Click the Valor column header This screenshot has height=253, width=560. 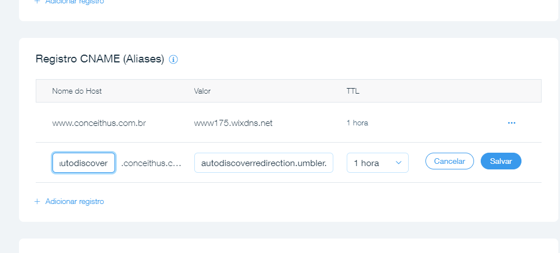(202, 91)
